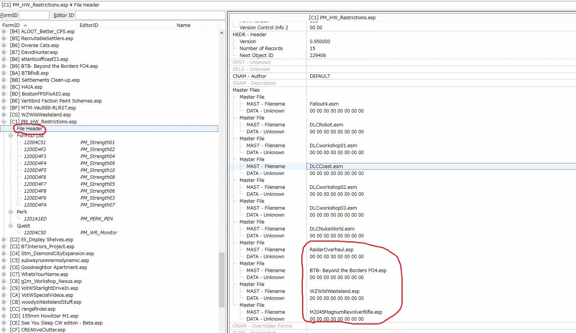Expand the Eli_Display Shelves.esp node

pyautogui.click(x=4, y=240)
